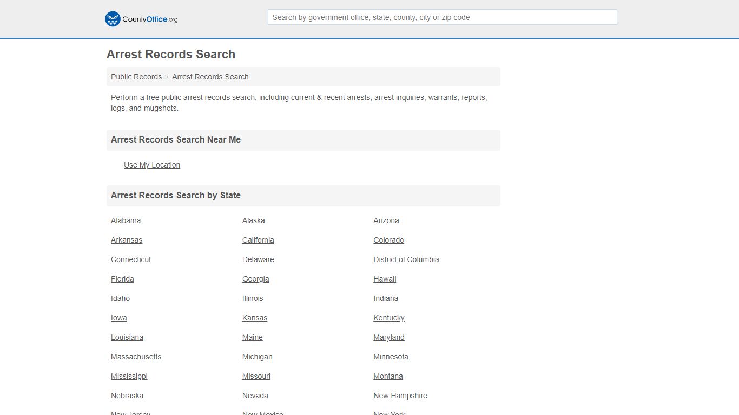The height and width of the screenshot is (415, 739).
Task: Click on Louisiana in the state list
Action: (127, 337)
